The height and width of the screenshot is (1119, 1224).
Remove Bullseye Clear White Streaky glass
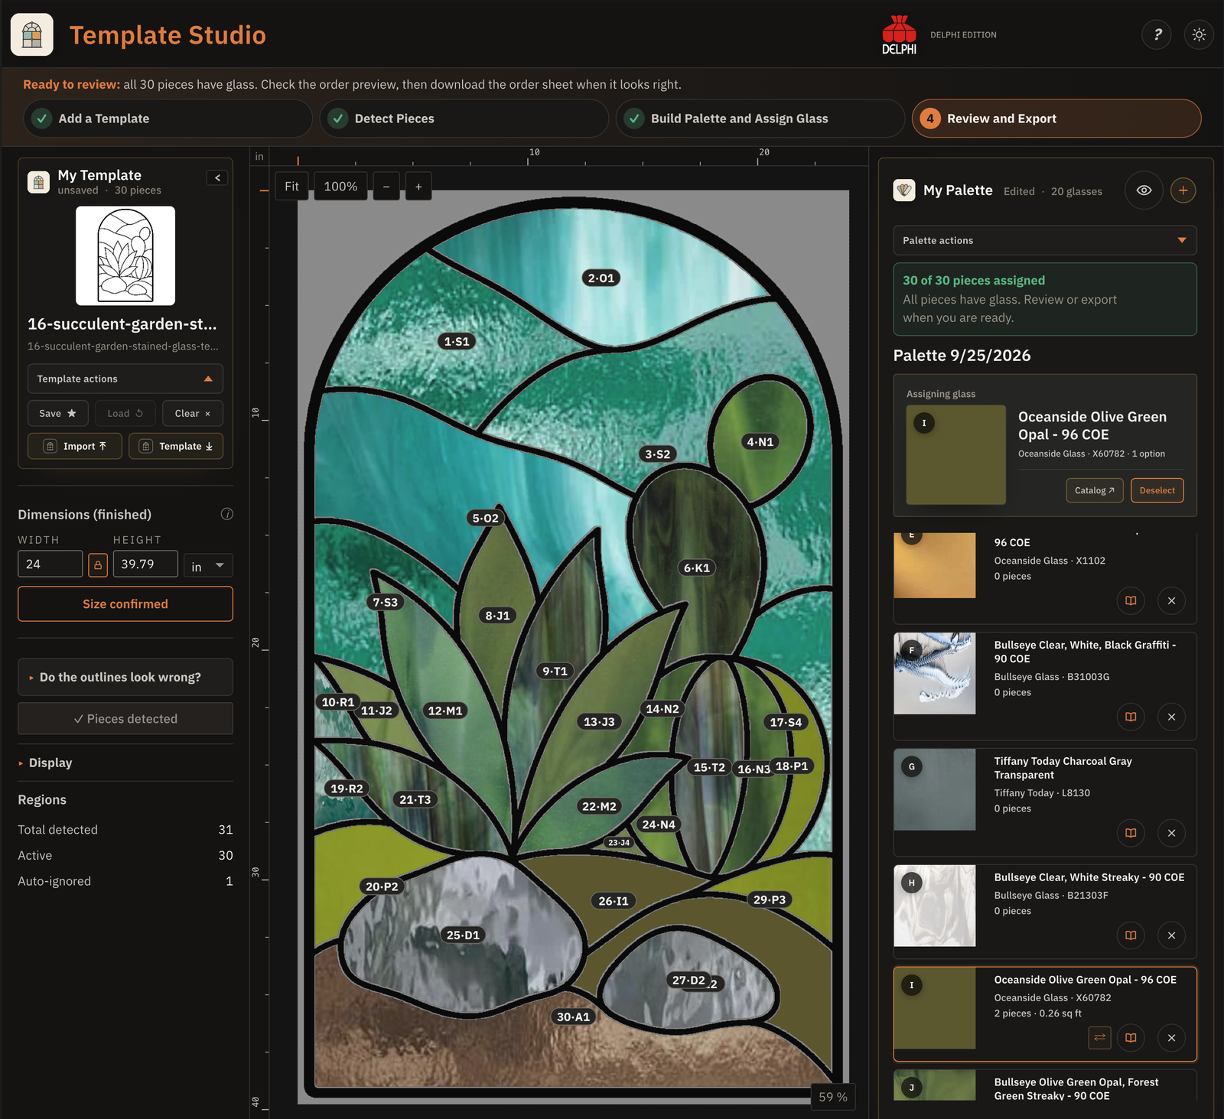coord(1171,935)
